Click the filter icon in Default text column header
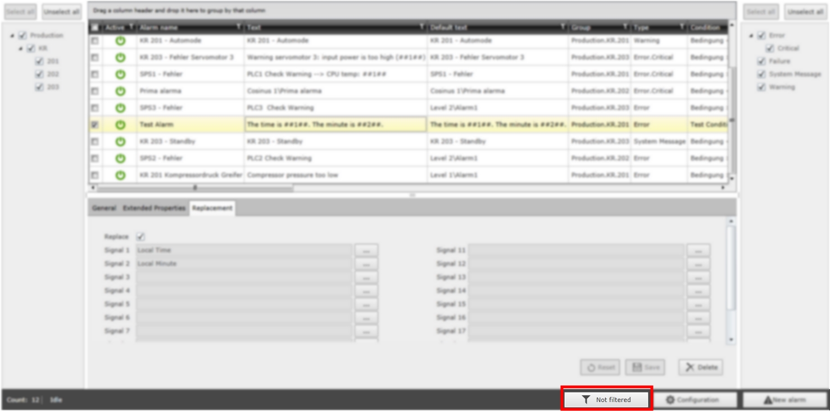Viewport: 830px width, 411px height. [x=563, y=27]
